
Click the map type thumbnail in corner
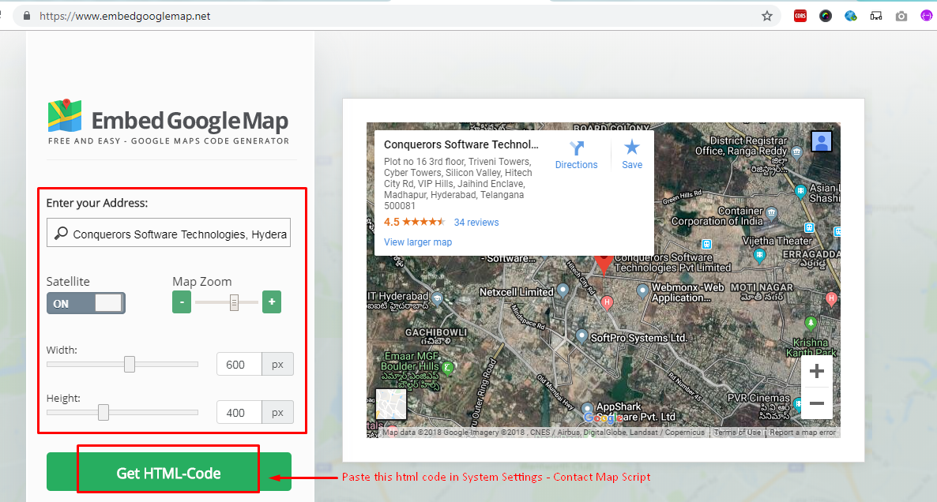click(391, 404)
